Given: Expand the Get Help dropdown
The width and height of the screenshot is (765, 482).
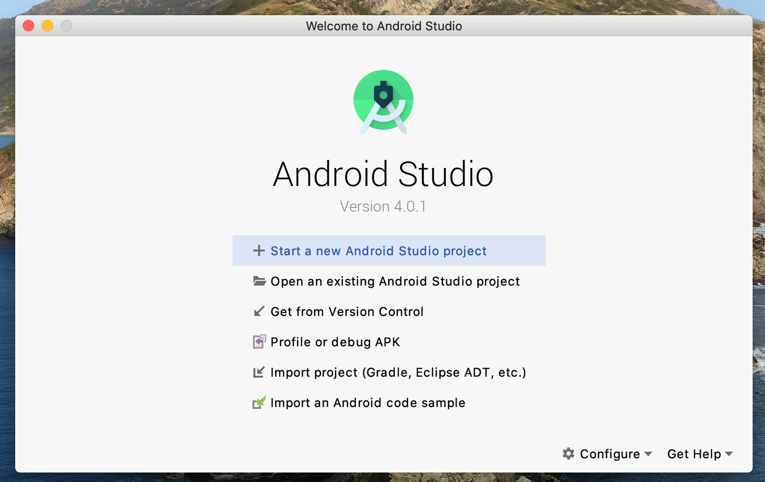Looking at the screenshot, I should pos(700,454).
